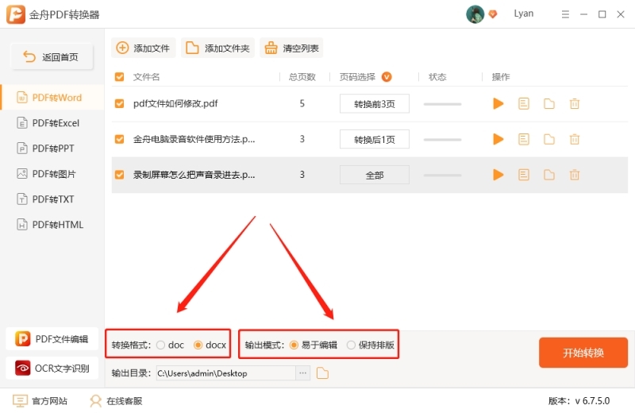Open folder icon in 录制屏幕怎么把声音录进去 row

pyautogui.click(x=549, y=175)
